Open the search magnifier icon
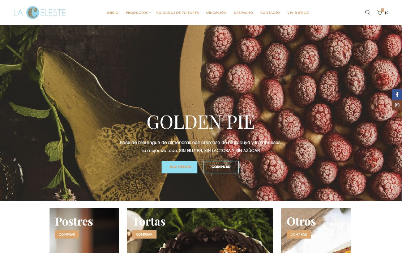 [368, 13]
